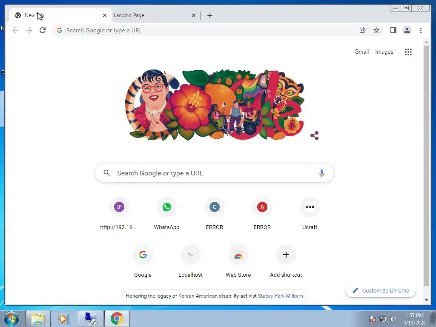This screenshot has width=436, height=327.
Task: Close the Landing Page tab
Action: click(194, 15)
